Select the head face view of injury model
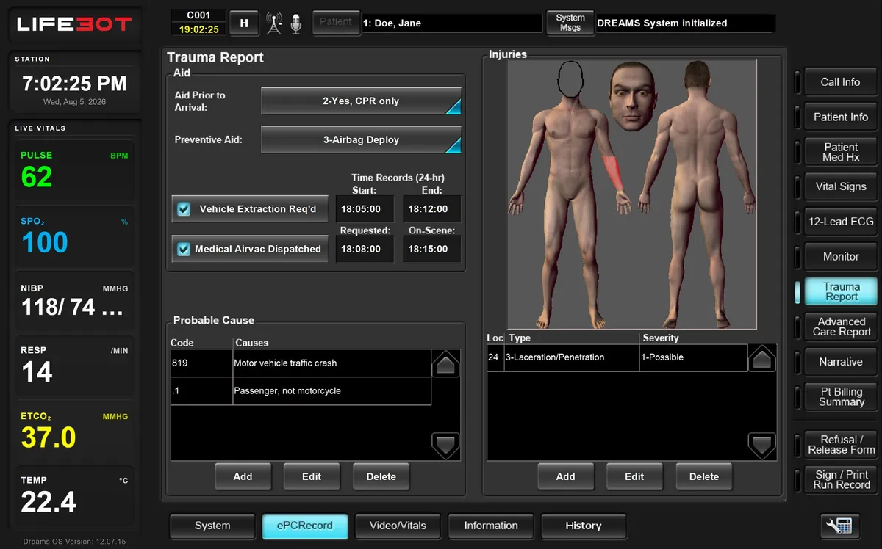 (x=632, y=96)
